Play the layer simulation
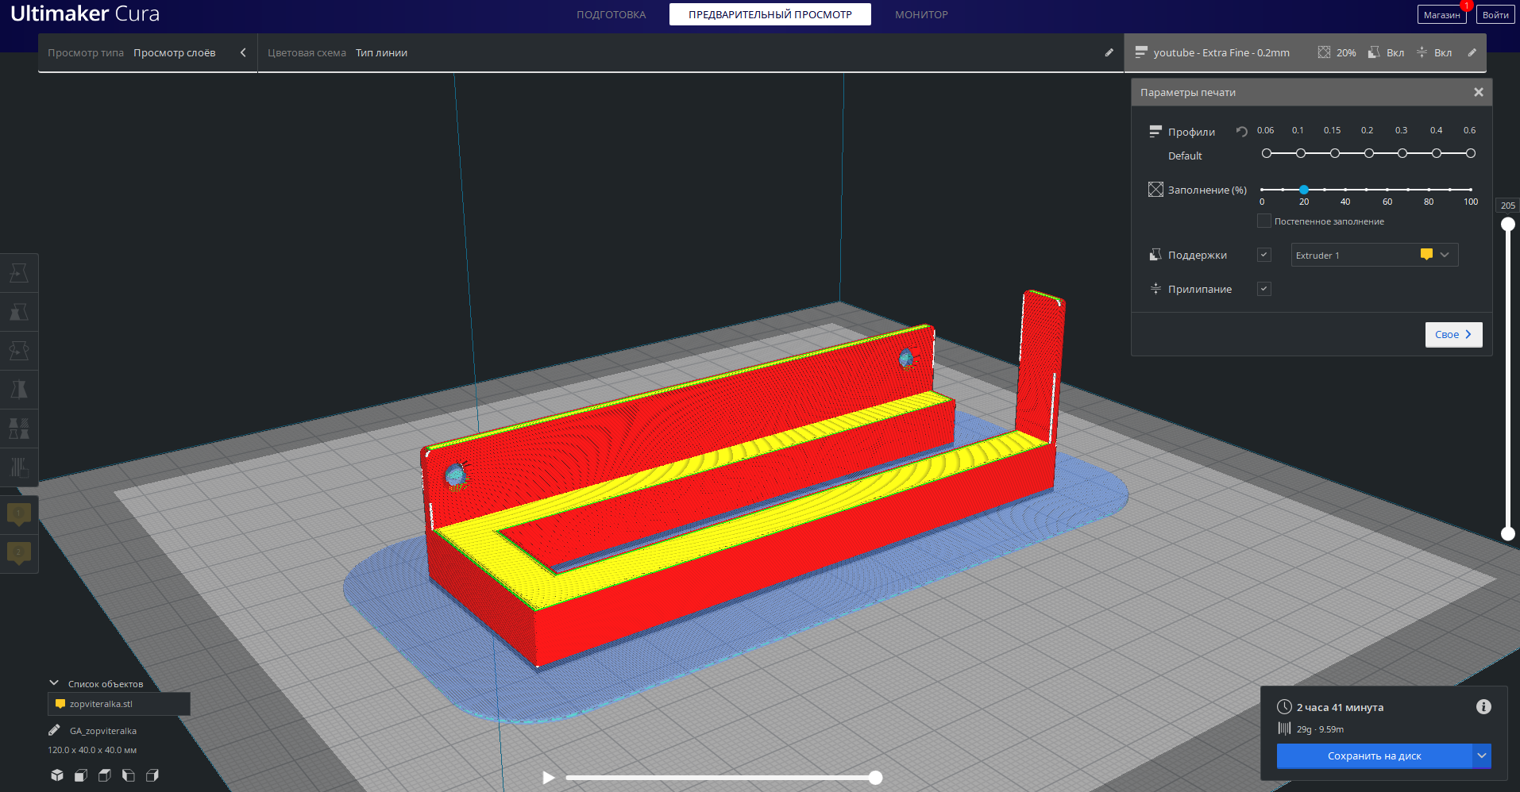The height and width of the screenshot is (792, 1520). tap(548, 778)
